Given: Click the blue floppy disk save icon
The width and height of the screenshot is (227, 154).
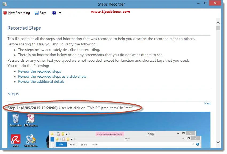Looking at the screenshot, I should [x=37, y=13].
